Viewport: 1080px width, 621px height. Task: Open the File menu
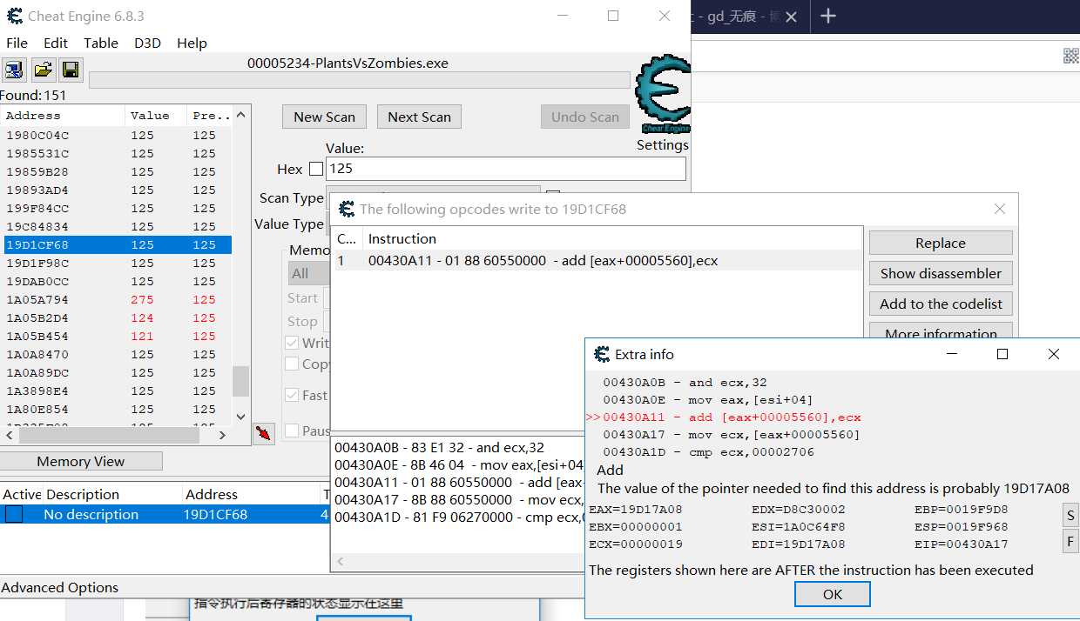[x=17, y=43]
